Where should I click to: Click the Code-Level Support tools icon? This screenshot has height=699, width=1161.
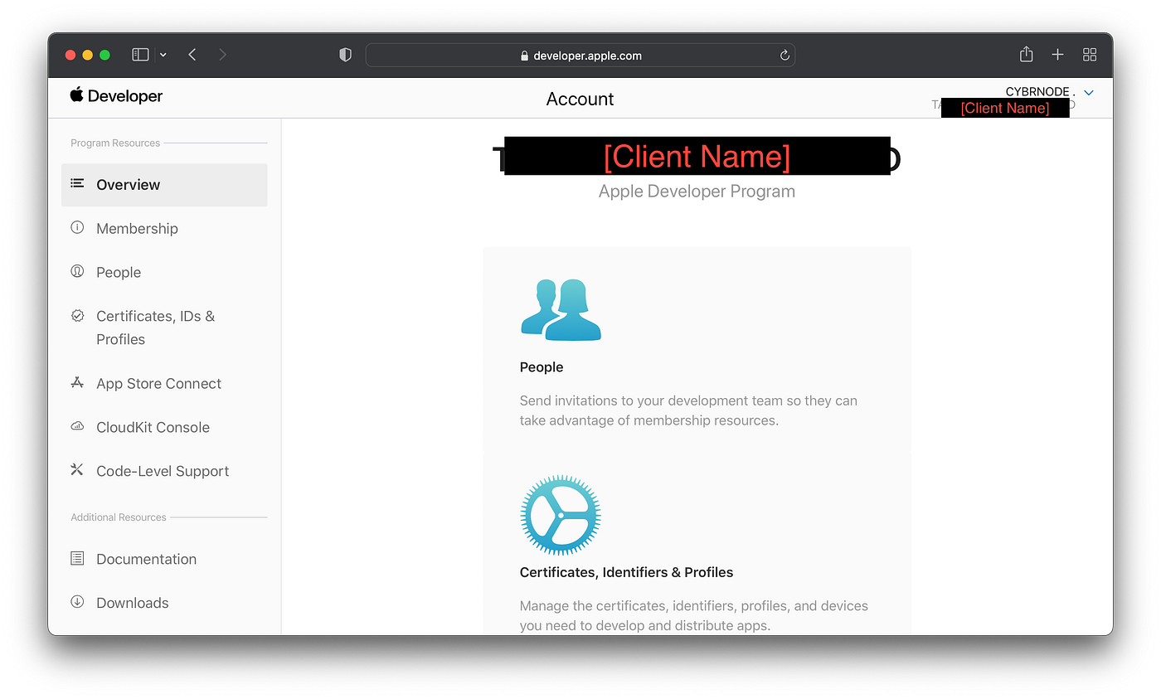click(77, 470)
